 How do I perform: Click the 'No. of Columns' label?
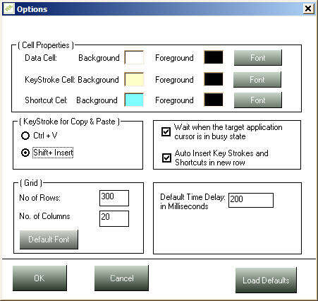coord(44,216)
